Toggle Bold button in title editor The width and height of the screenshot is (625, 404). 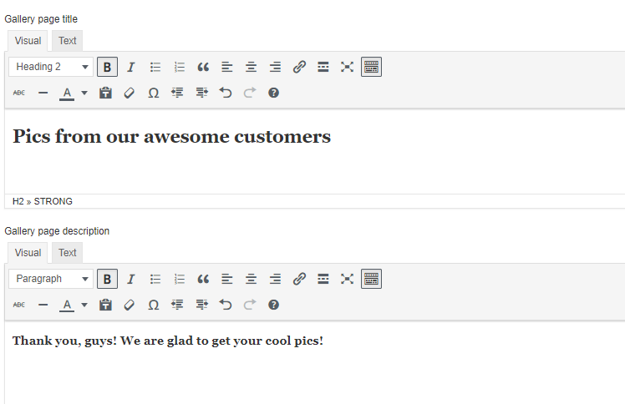click(x=107, y=68)
